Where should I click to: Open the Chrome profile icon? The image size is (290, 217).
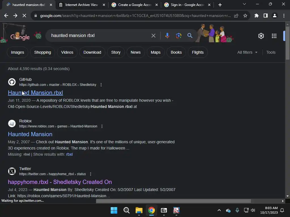coord(275,16)
